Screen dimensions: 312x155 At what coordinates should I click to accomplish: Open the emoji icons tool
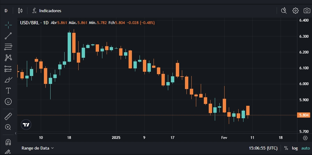click(x=8, y=101)
